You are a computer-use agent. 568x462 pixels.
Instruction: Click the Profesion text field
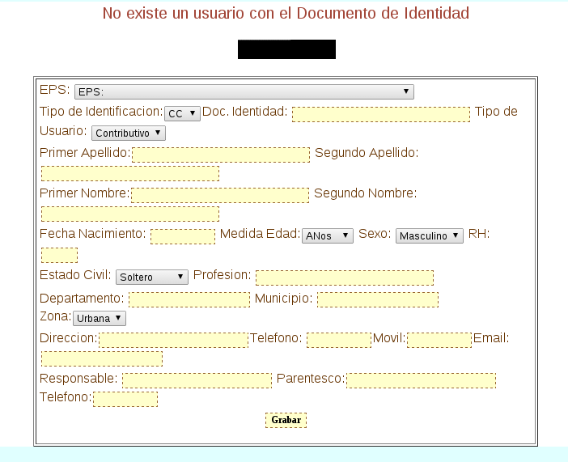pyautogui.click(x=345, y=278)
